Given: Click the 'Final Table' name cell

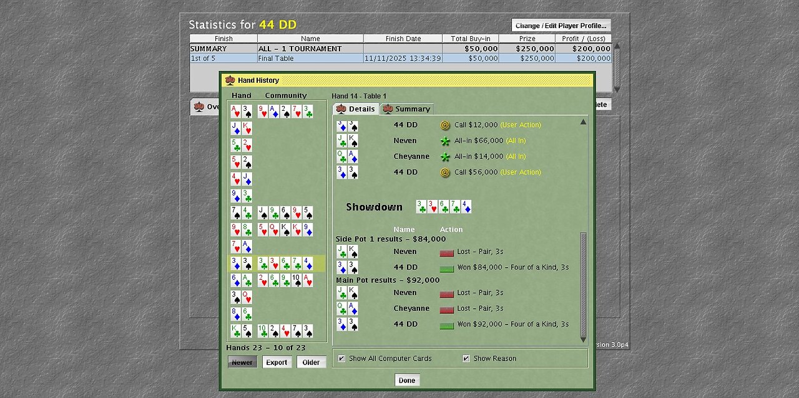Looking at the screenshot, I should 310,59.
